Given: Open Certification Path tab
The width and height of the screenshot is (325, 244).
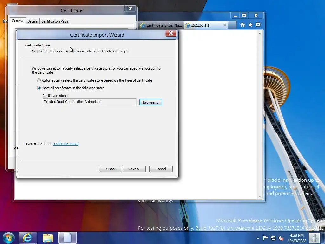Looking at the screenshot, I should 55,21.
